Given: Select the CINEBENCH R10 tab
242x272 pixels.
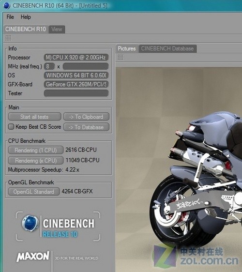Looking at the screenshot, I should pyautogui.click(x=26, y=29).
